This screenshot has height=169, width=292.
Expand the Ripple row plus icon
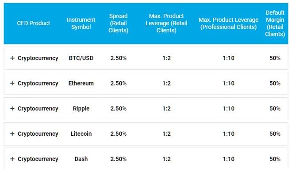12,109
